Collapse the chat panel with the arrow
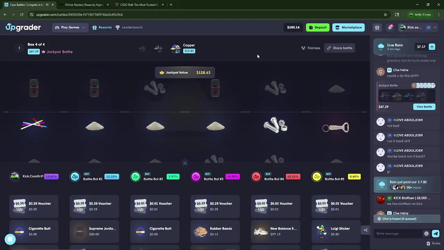 365,230
